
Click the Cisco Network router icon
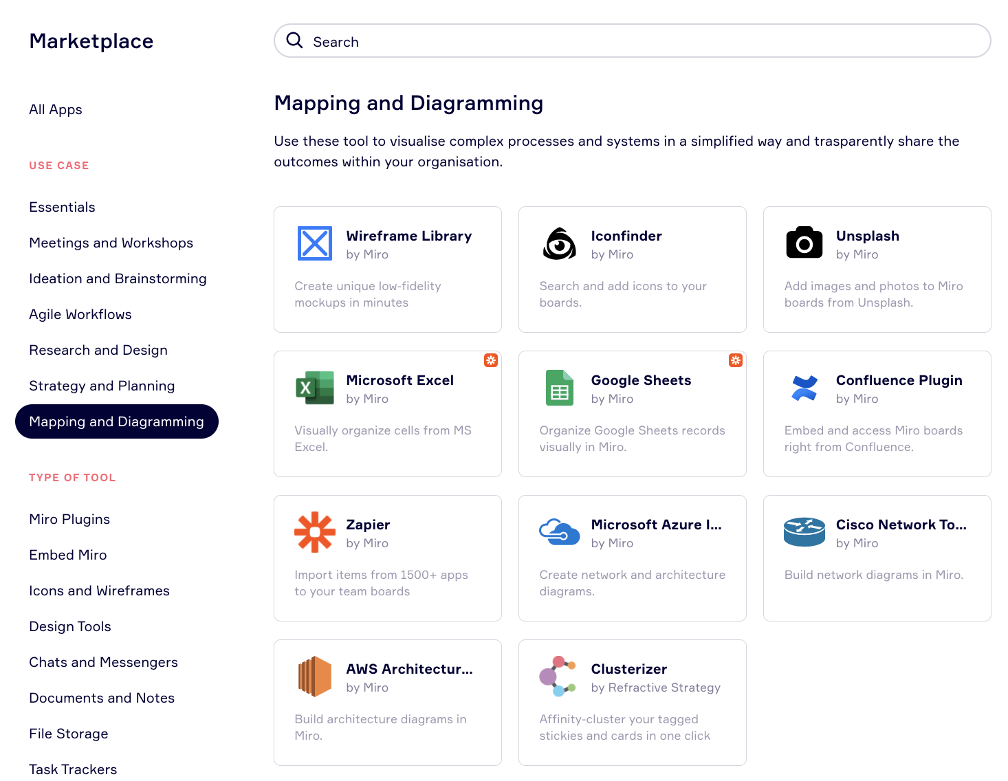click(804, 532)
